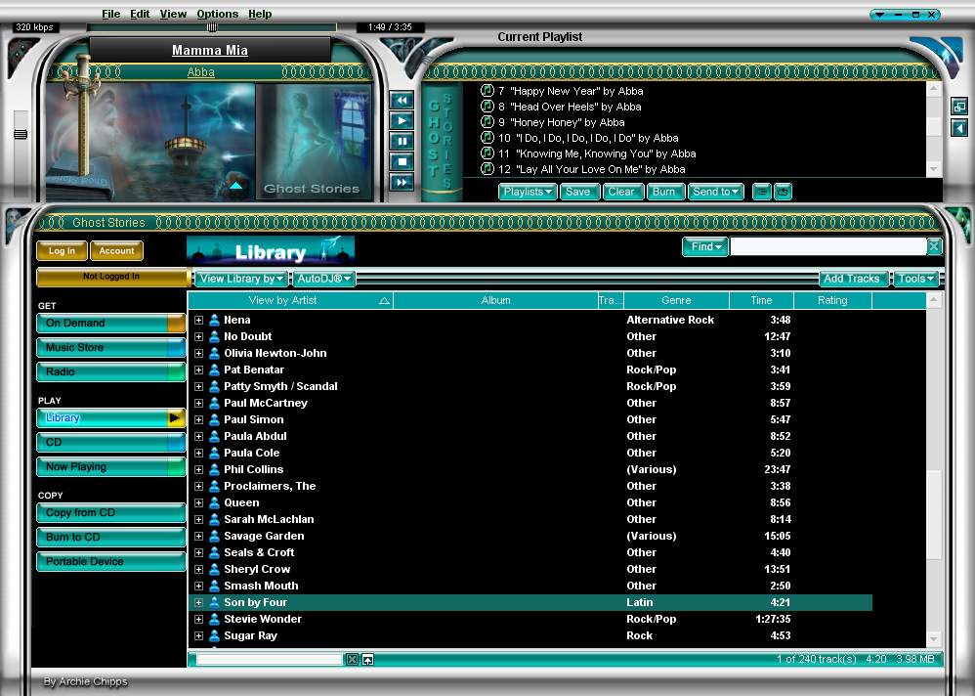Pause the current song

[x=402, y=141]
